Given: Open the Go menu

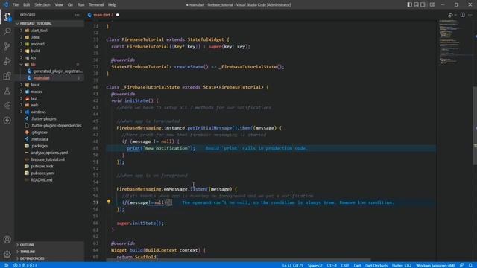Looking at the screenshot, I should point(70,5).
